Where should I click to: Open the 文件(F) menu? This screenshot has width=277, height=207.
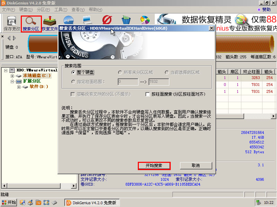(x=8, y=10)
